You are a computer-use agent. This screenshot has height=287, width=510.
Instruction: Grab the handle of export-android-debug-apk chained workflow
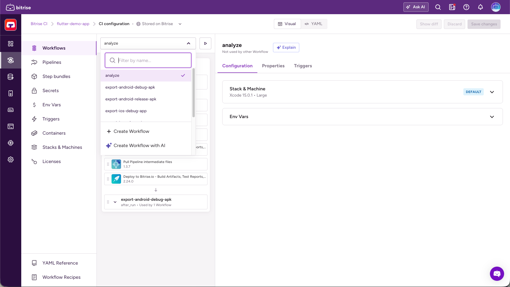(108, 202)
